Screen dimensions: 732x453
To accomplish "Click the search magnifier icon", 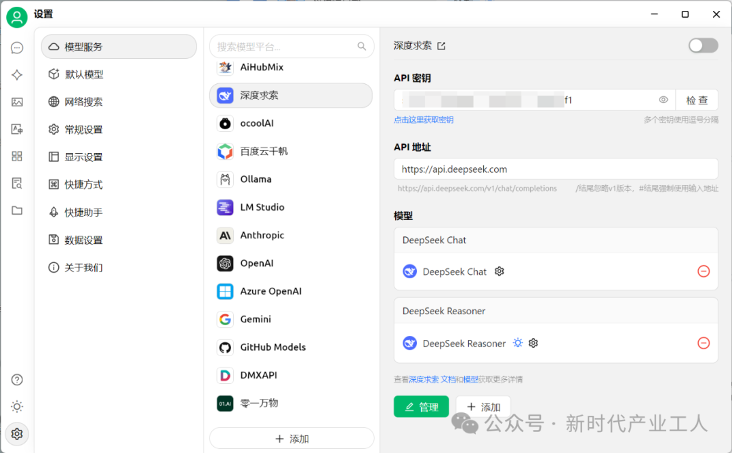I will pyautogui.click(x=362, y=46).
